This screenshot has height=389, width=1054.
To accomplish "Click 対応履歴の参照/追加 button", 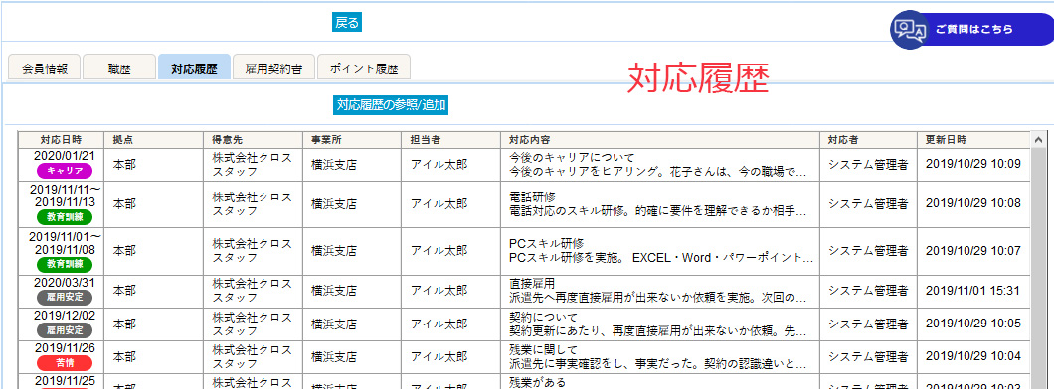I will (391, 104).
